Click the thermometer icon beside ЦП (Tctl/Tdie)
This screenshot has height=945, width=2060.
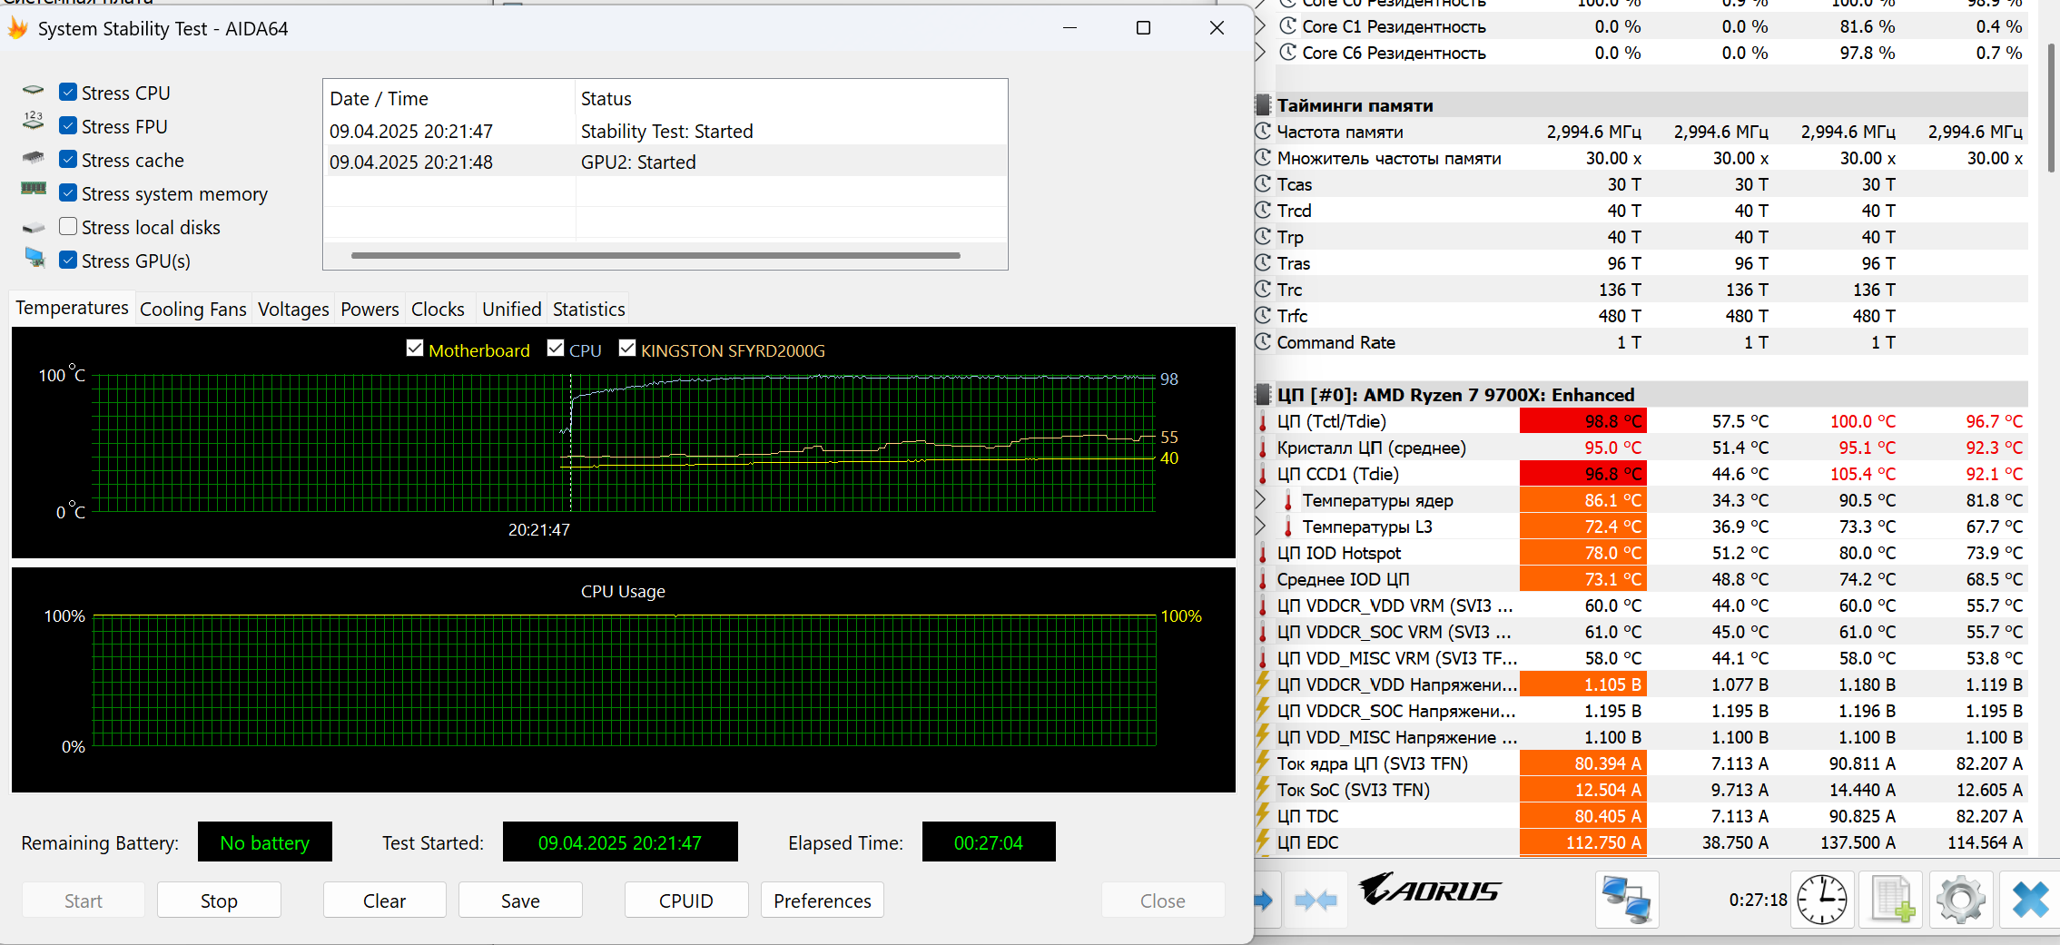[1263, 421]
